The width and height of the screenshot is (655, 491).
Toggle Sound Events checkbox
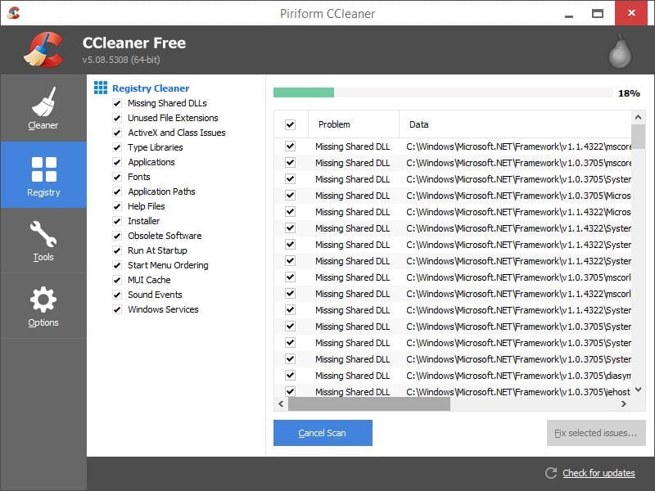pyautogui.click(x=117, y=295)
